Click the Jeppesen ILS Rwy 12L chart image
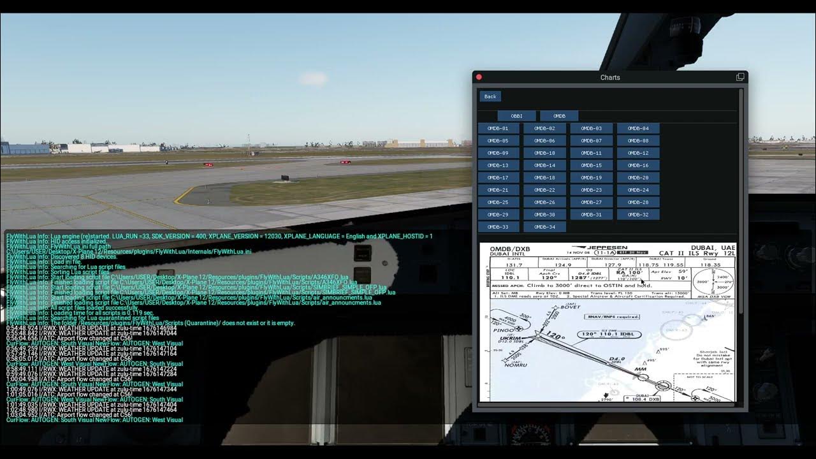Screen dimensions: 816x459 tap(608, 322)
